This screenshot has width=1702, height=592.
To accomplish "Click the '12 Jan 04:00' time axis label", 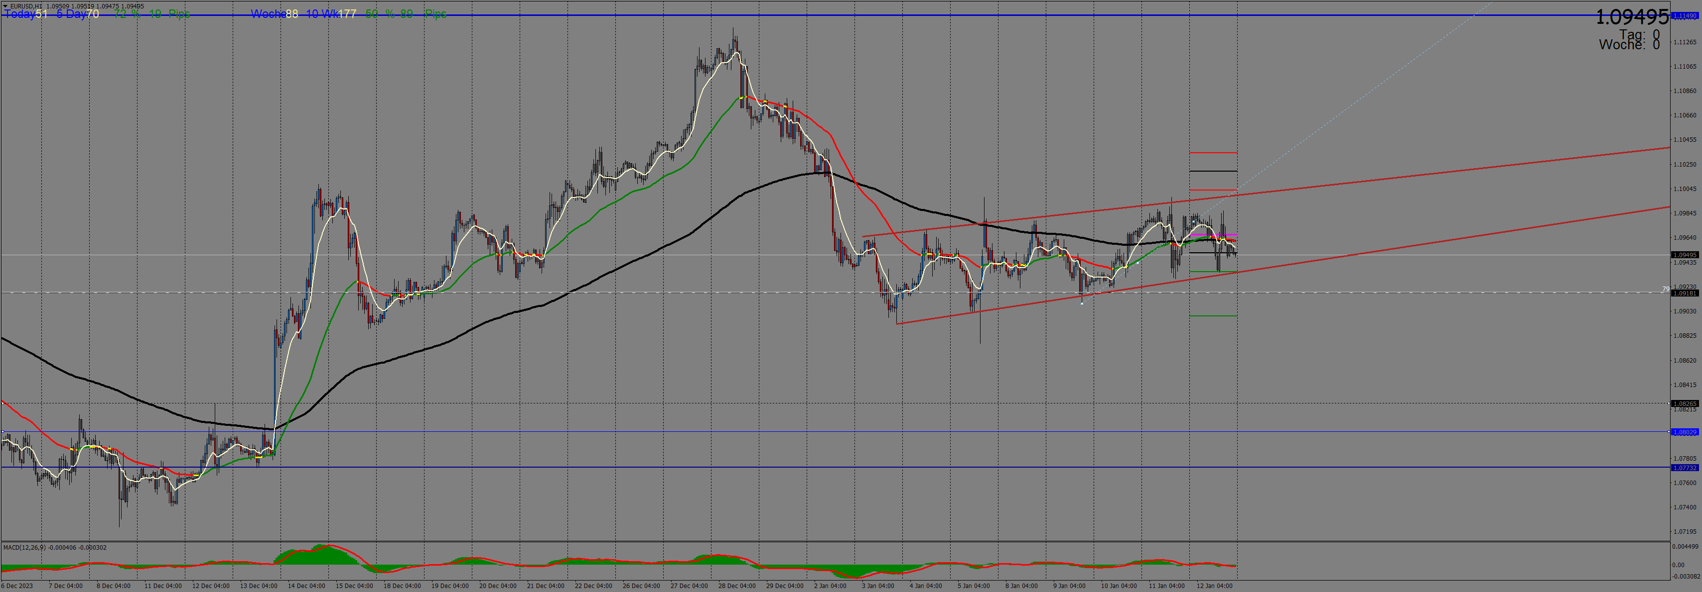I will click(1214, 586).
